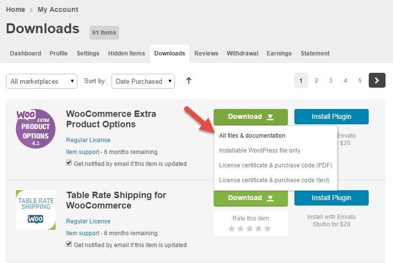Rate Table Rate Shipping two stars
The height and width of the screenshot is (263, 393).
(241, 228)
